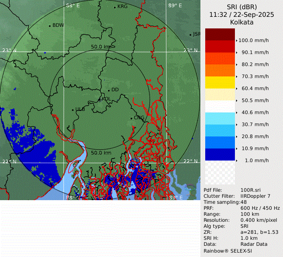283x257 pixels.
Task: Click the KOL station marker dot
Action: [x=100, y=99]
